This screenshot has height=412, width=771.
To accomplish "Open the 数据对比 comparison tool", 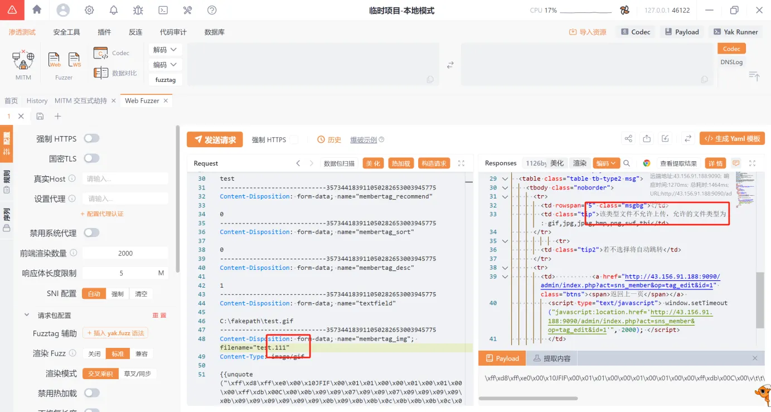I will point(115,73).
